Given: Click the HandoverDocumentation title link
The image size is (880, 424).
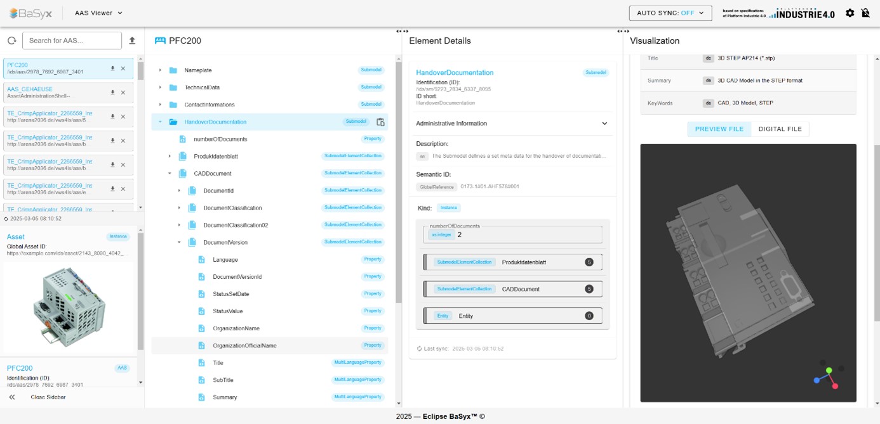Looking at the screenshot, I should pos(455,73).
